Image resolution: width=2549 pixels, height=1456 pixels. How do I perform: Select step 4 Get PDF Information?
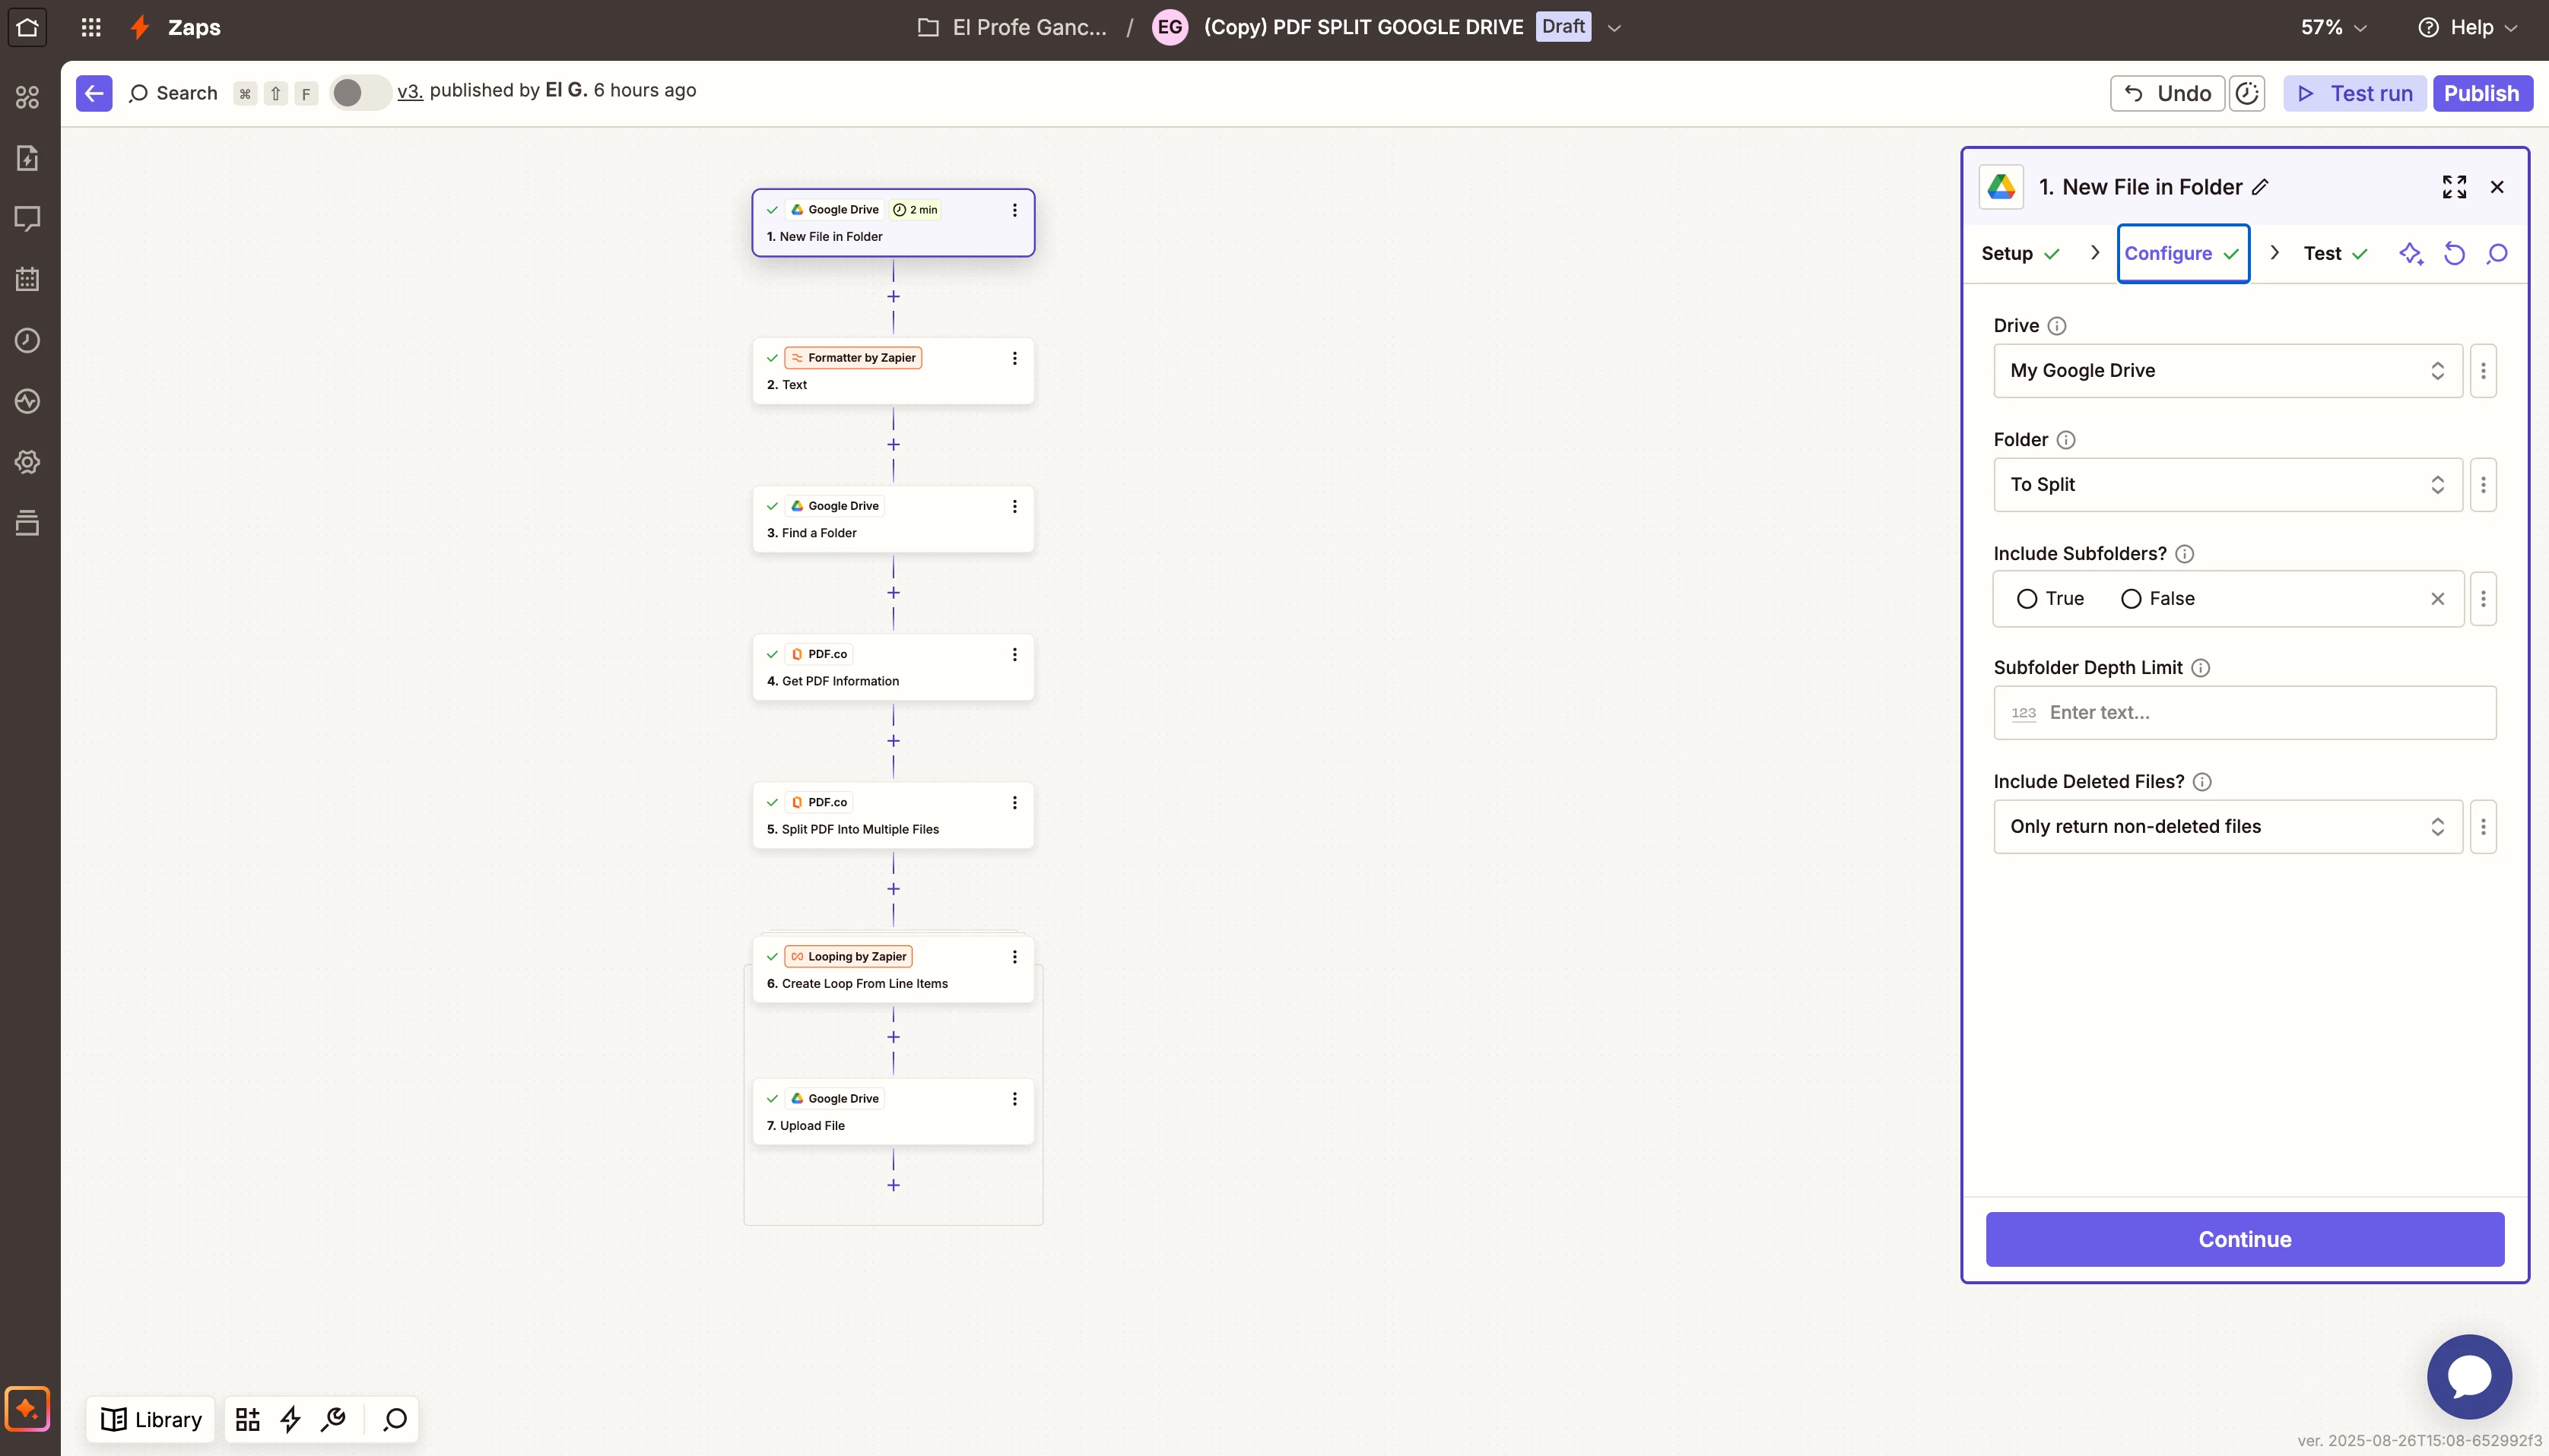point(892,667)
